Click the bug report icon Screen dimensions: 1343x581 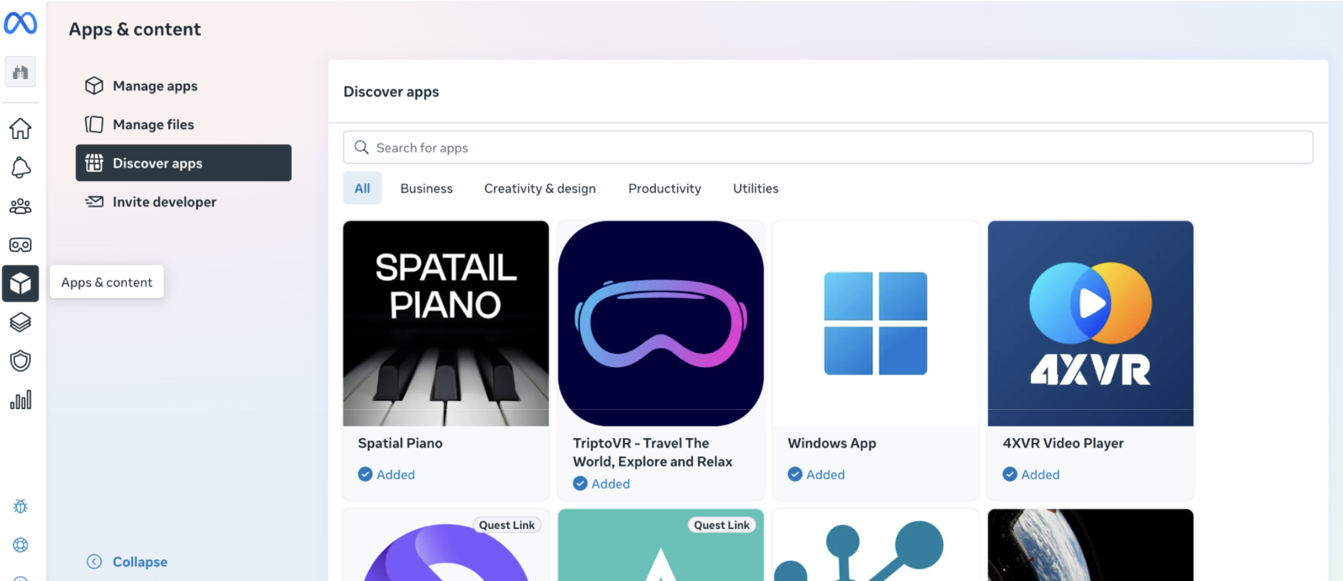(x=20, y=506)
